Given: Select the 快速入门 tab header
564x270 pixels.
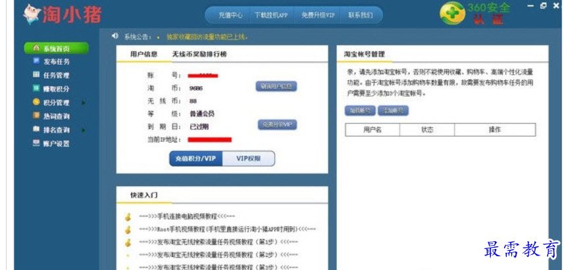Looking at the screenshot, I should [x=144, y=195].
